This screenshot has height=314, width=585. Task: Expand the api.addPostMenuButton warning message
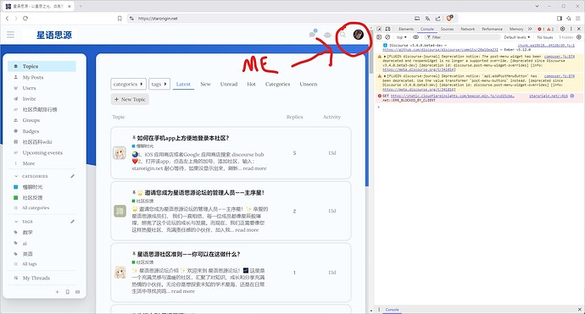[x=385, y=76]
